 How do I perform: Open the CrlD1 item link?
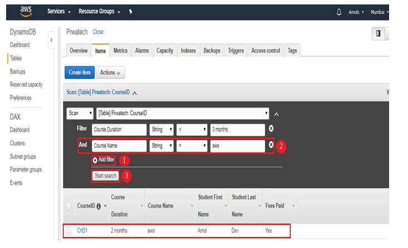point(82,231)
